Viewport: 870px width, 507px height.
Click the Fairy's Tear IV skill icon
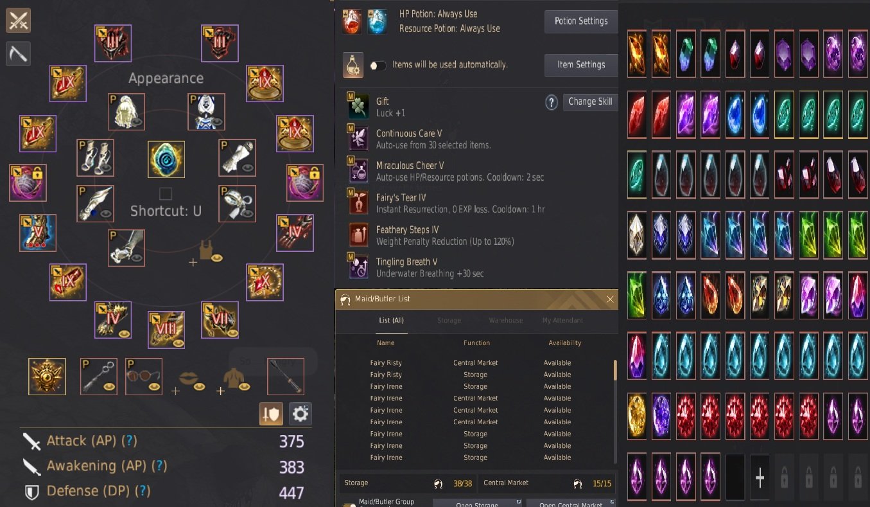(358, 203)
